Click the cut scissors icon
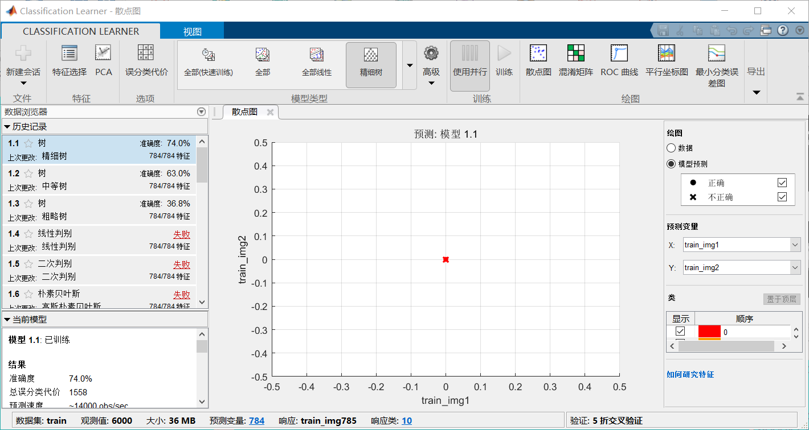The image size is (809, 430). tap(680, 30)
